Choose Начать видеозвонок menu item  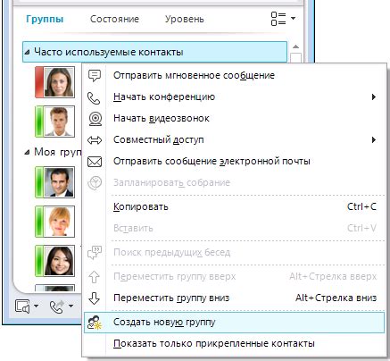tap(234, 118)
